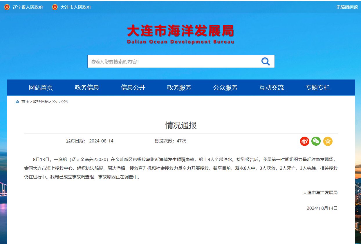Click the 发布日期 label
Viewport: 361px width, 244px height.
coord(76,141)
